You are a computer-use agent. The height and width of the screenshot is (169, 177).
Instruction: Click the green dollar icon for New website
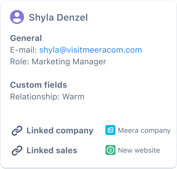pyautogui.click(x=110, y=150)
